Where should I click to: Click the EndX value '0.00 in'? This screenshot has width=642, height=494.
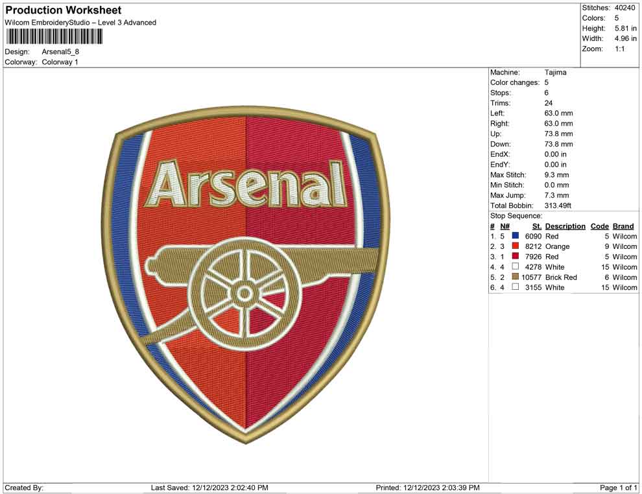point(556,154)
